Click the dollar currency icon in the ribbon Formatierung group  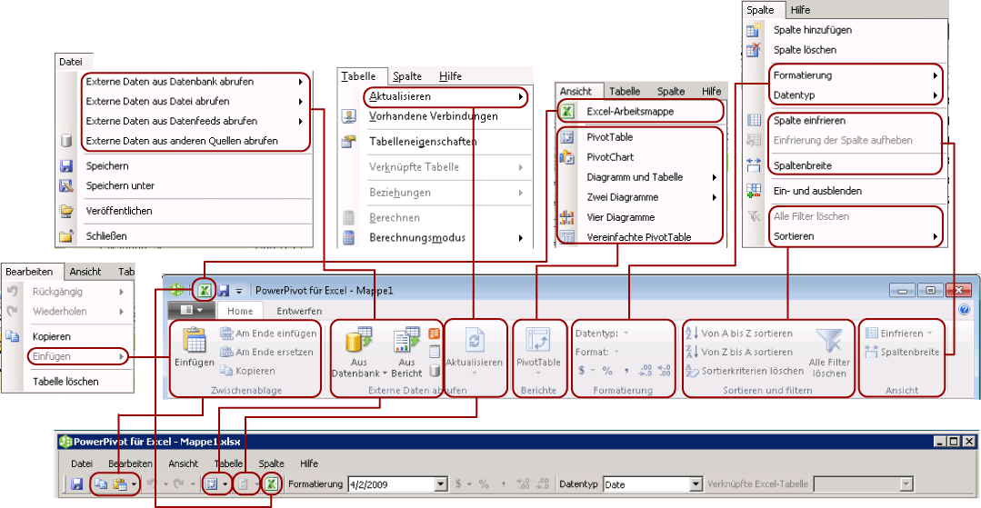[582, 371]
